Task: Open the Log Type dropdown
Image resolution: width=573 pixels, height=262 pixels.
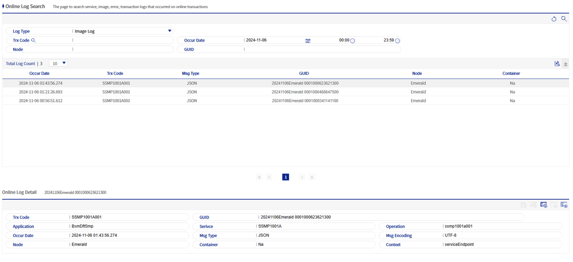Action: (169, 31)
